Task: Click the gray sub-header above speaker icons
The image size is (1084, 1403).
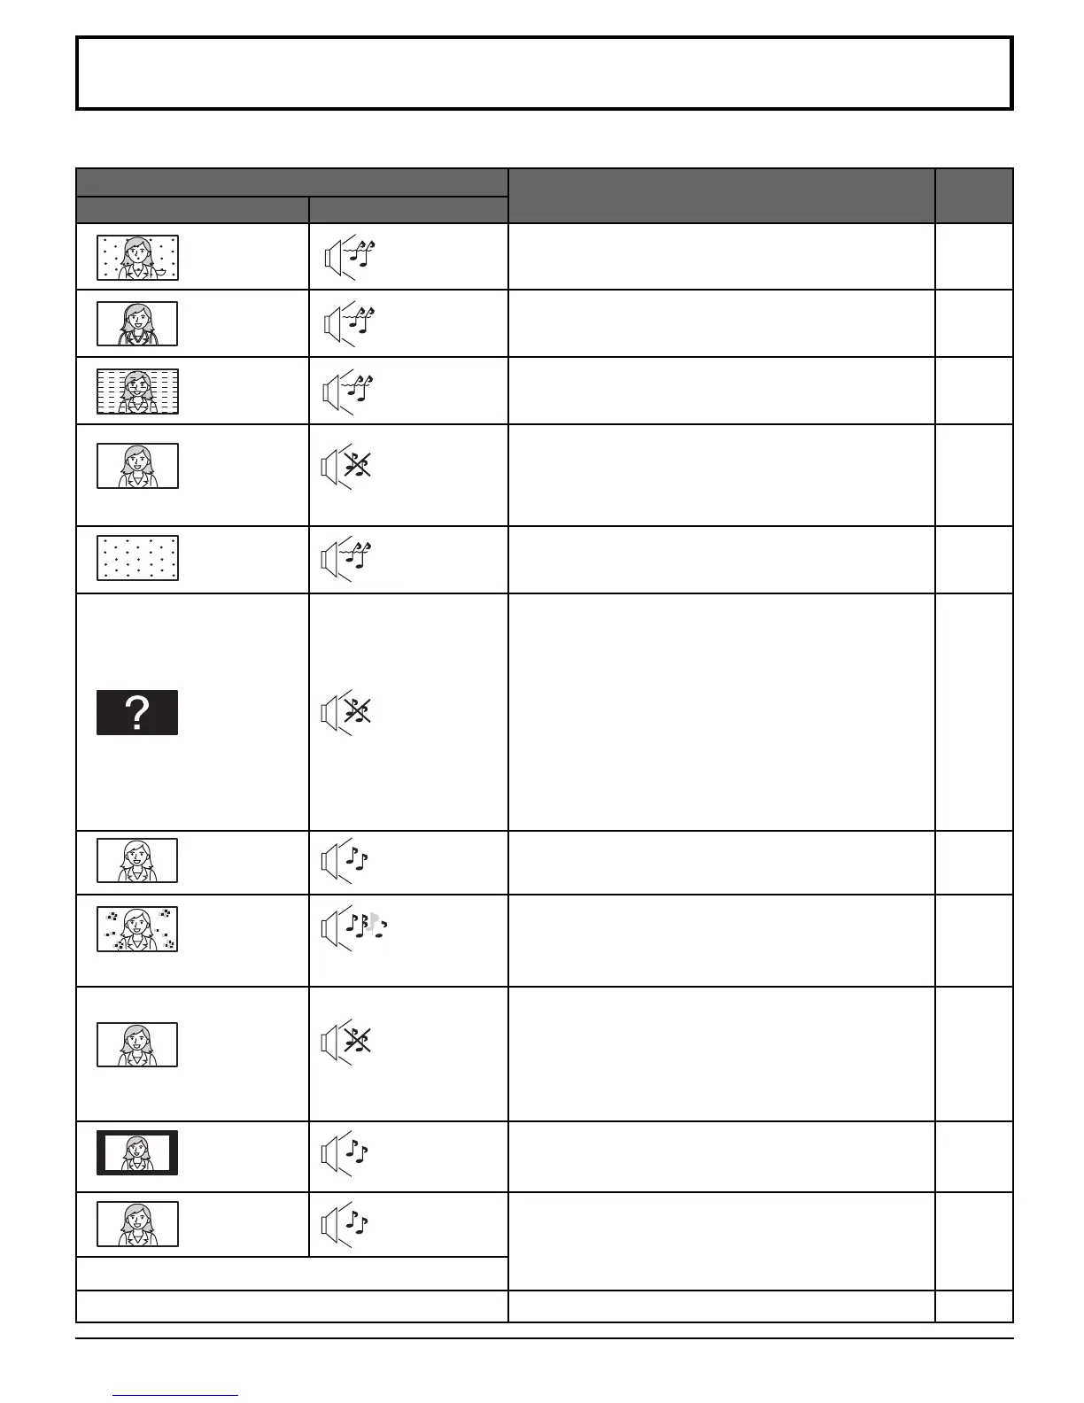Action: tap(407, 210)
